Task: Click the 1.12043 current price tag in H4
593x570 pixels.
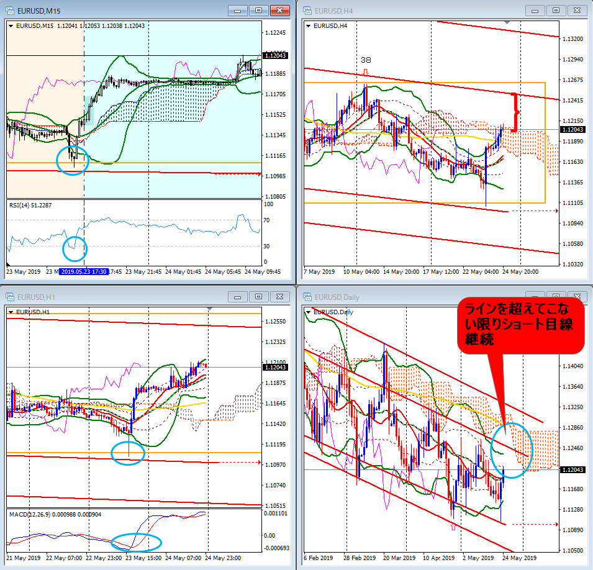Action: (573, 129)
